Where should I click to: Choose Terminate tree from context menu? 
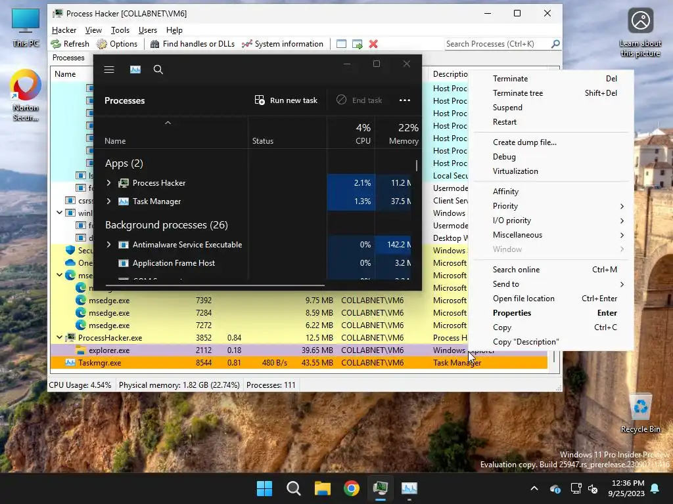[x=552, y=93]
